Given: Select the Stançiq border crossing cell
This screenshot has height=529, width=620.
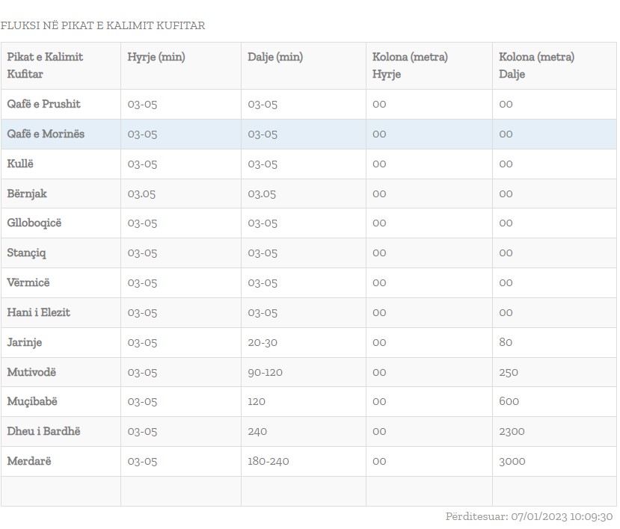Looking at the screenshot, I should point(26,253).
